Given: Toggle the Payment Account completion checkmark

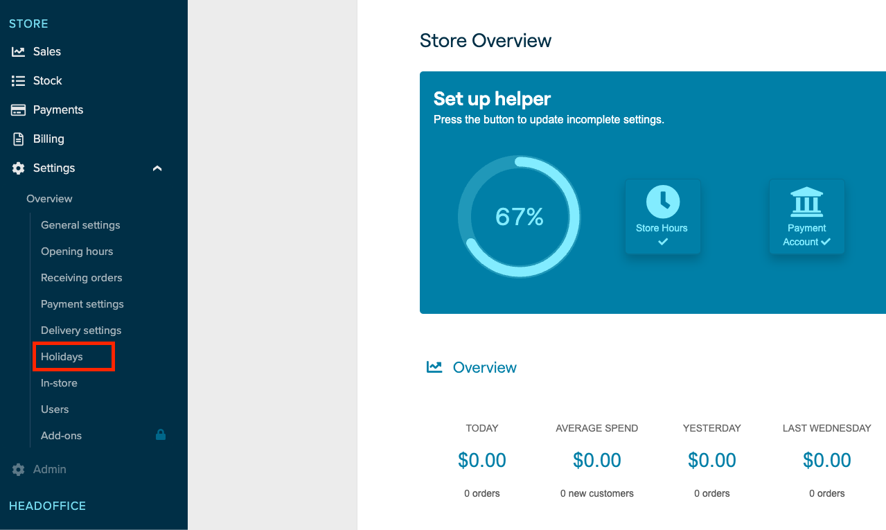Looking at the screenshot, I should click(x=824, y=242).
